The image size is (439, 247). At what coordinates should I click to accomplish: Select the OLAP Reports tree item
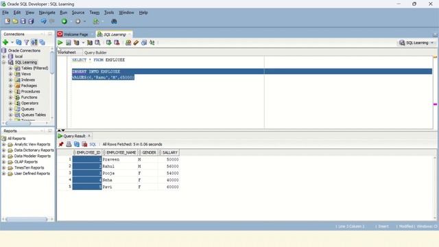tap(26, 162)
